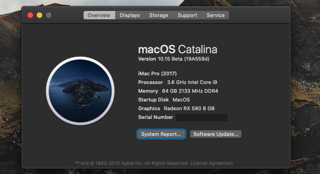The width and height of the screenshot is (320, 174).
Task: Close the About This Mac window
Action: 30,15
